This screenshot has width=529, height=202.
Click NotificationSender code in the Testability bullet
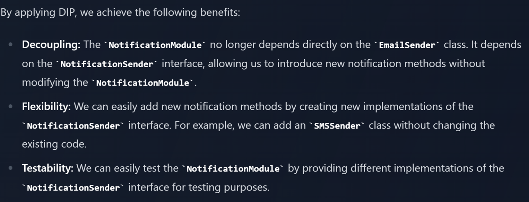(x=73, y=188)
